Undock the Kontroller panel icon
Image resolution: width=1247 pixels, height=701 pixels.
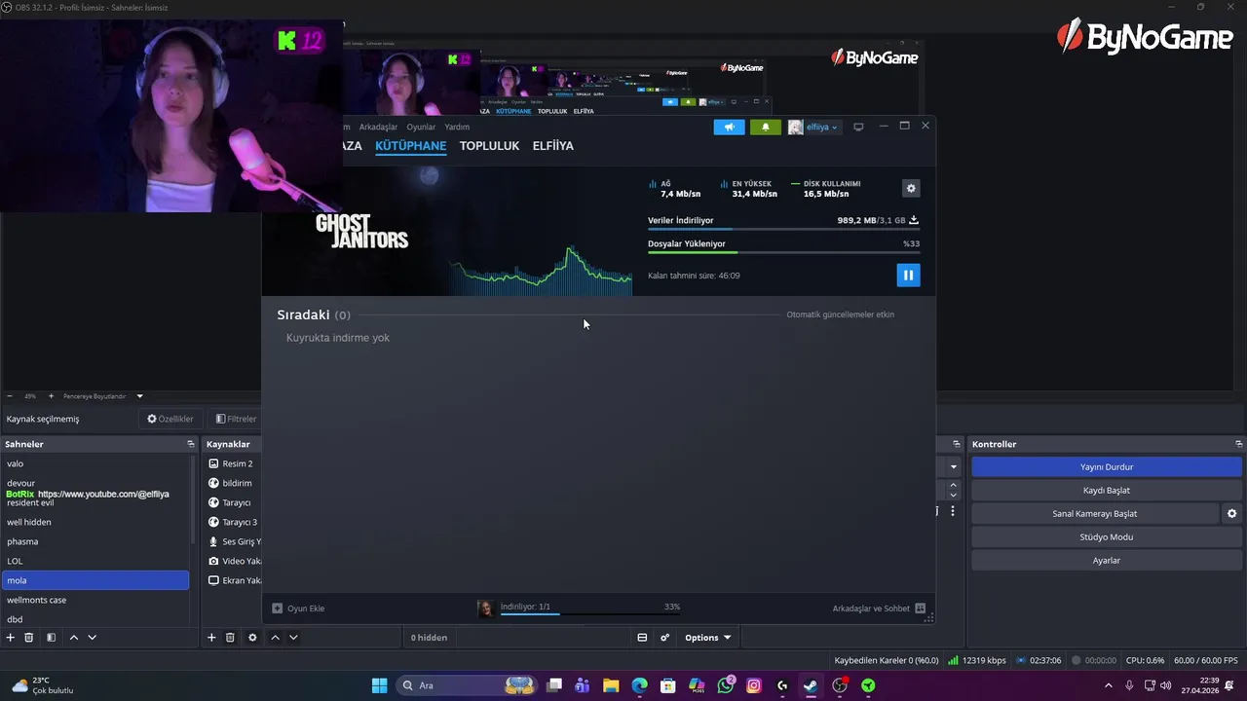(x=1238, y=444)
